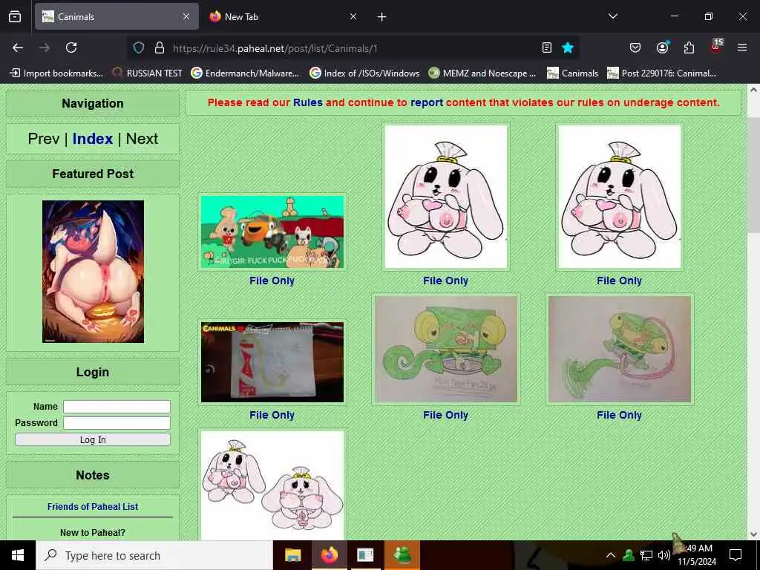Open the Friends of Paheal List link
The width and height of the screenshot is (760, 570).
93,506
